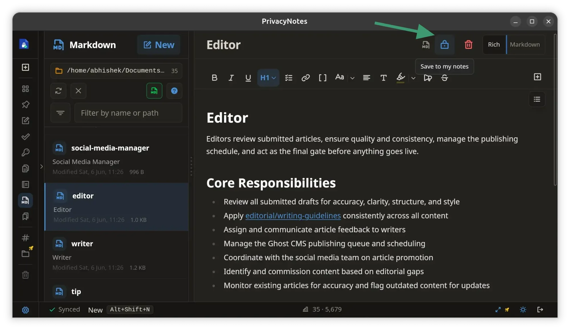Expand the collapsed sidebar chevron
Screen dimensions: 570x330
pos(41,166)
